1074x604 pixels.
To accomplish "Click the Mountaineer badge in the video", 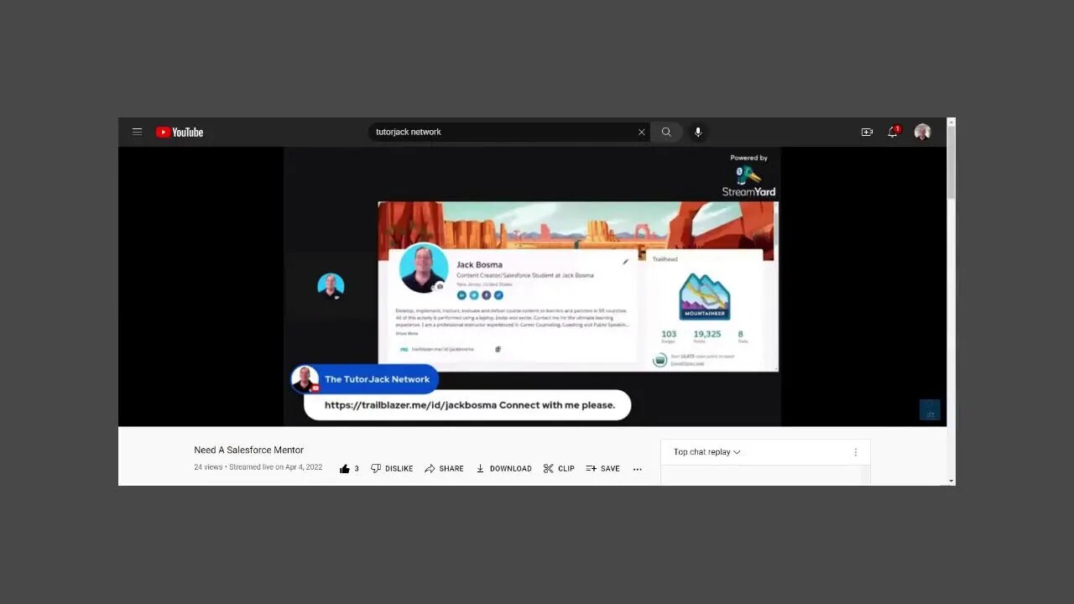I will click(x=704, y=297).
